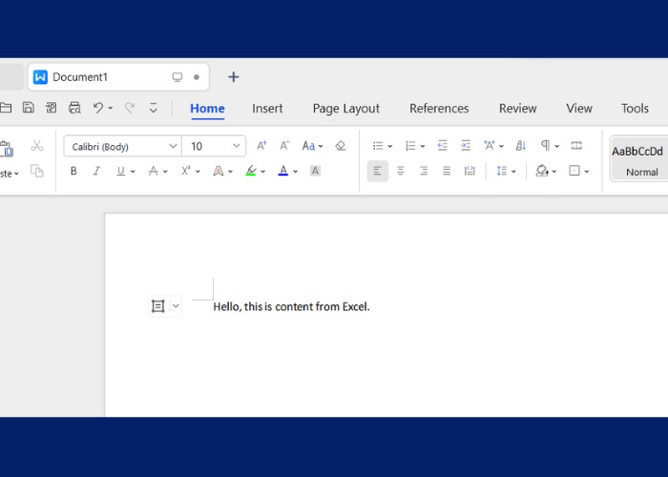The height and width of the screenshot is (477, 668).
Task: Click the Decrease Indent icon
Action: pos(443,146)
